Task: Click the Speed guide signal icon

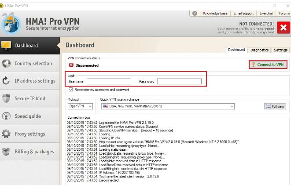Action: 6,116
